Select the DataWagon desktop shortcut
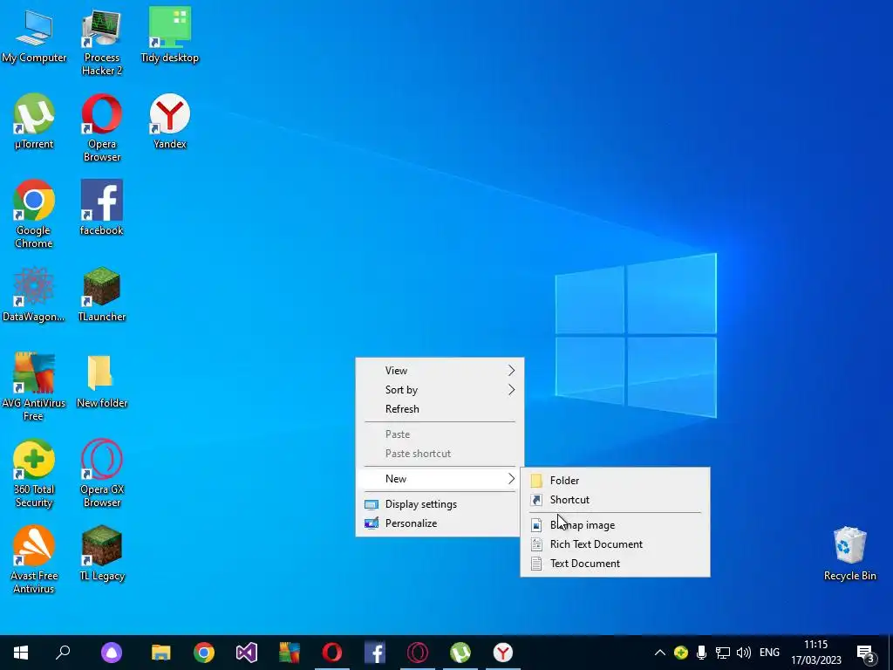Screen dimensions: 893x670 [34, 295]
